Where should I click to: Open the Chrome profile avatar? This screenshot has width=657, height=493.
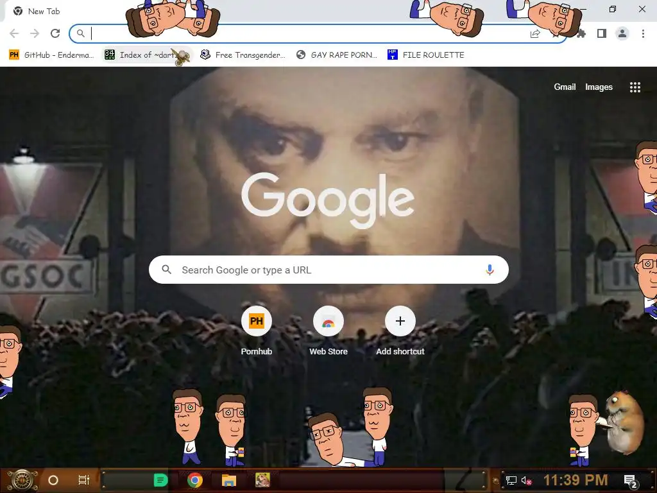pyautogui.click(x=622, y=33)
